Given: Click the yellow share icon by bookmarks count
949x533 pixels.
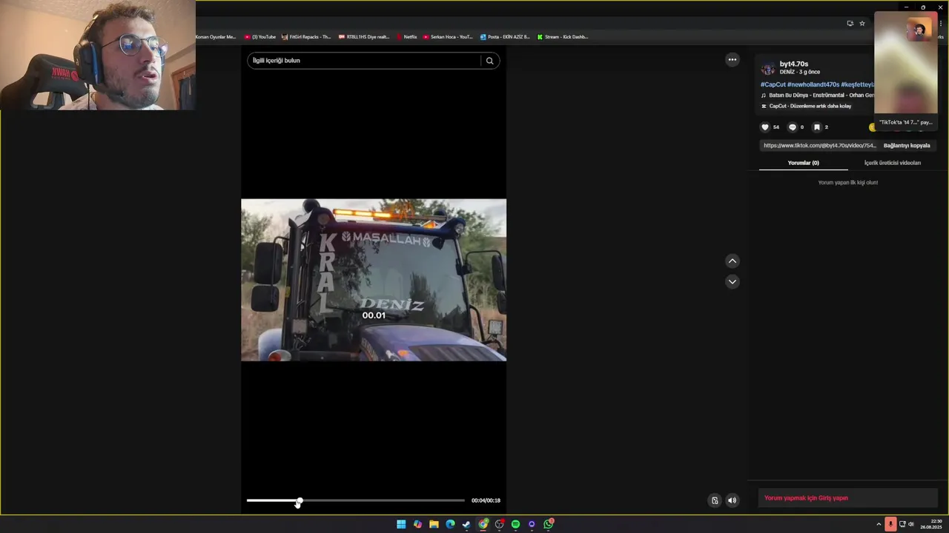Looking at the screenshot, I should (873, 127).
